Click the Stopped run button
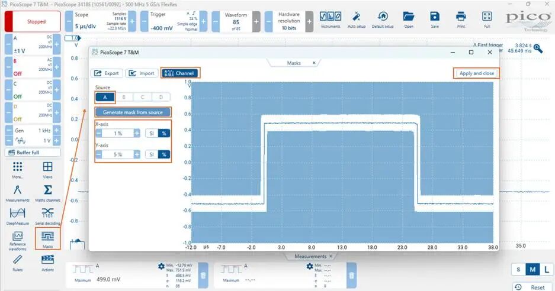The height and width of the screenshot is (291, 555). [33, 21]
